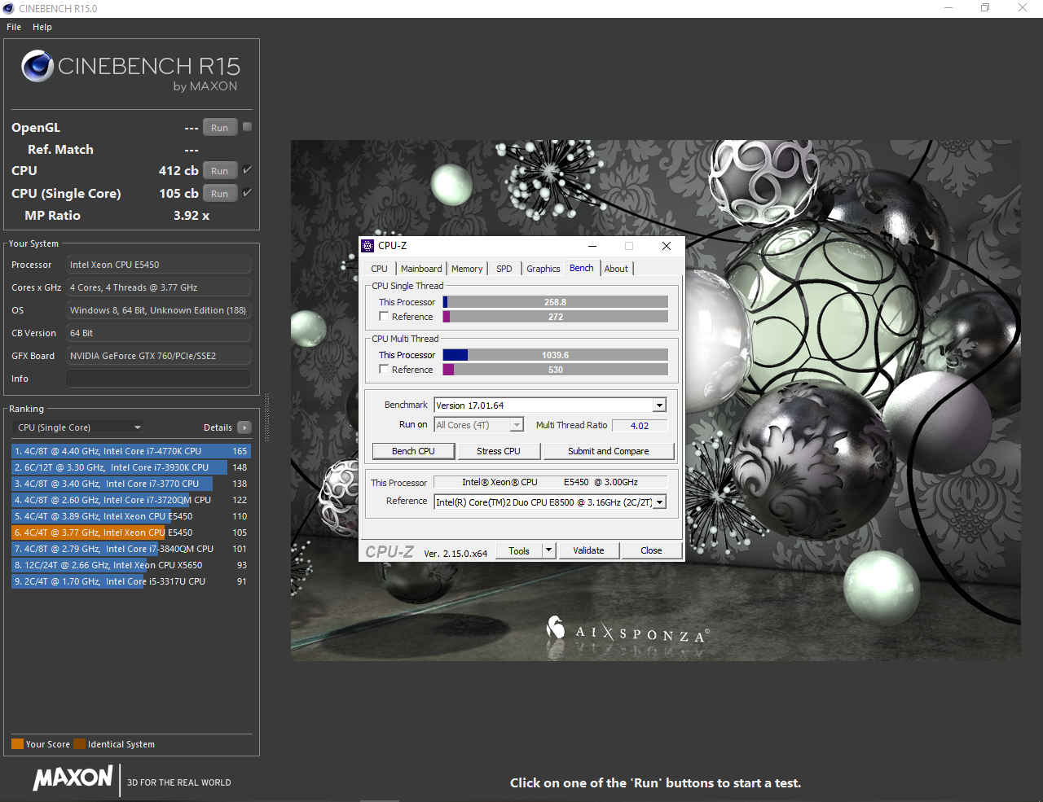Click the Cinebench title bar app icon
1043x802 pixels.
click(x=9, y=8)
